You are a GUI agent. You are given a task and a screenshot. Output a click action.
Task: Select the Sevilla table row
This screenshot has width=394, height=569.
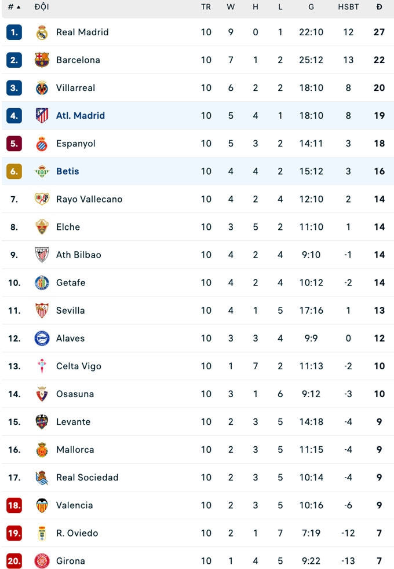click(197, 311)
